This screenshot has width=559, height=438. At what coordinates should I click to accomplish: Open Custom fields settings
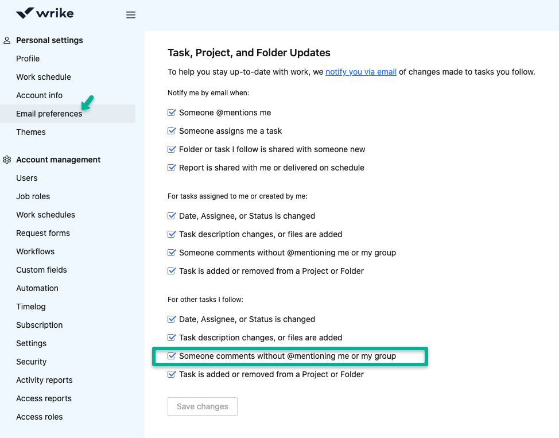click(x=41, y=270)
